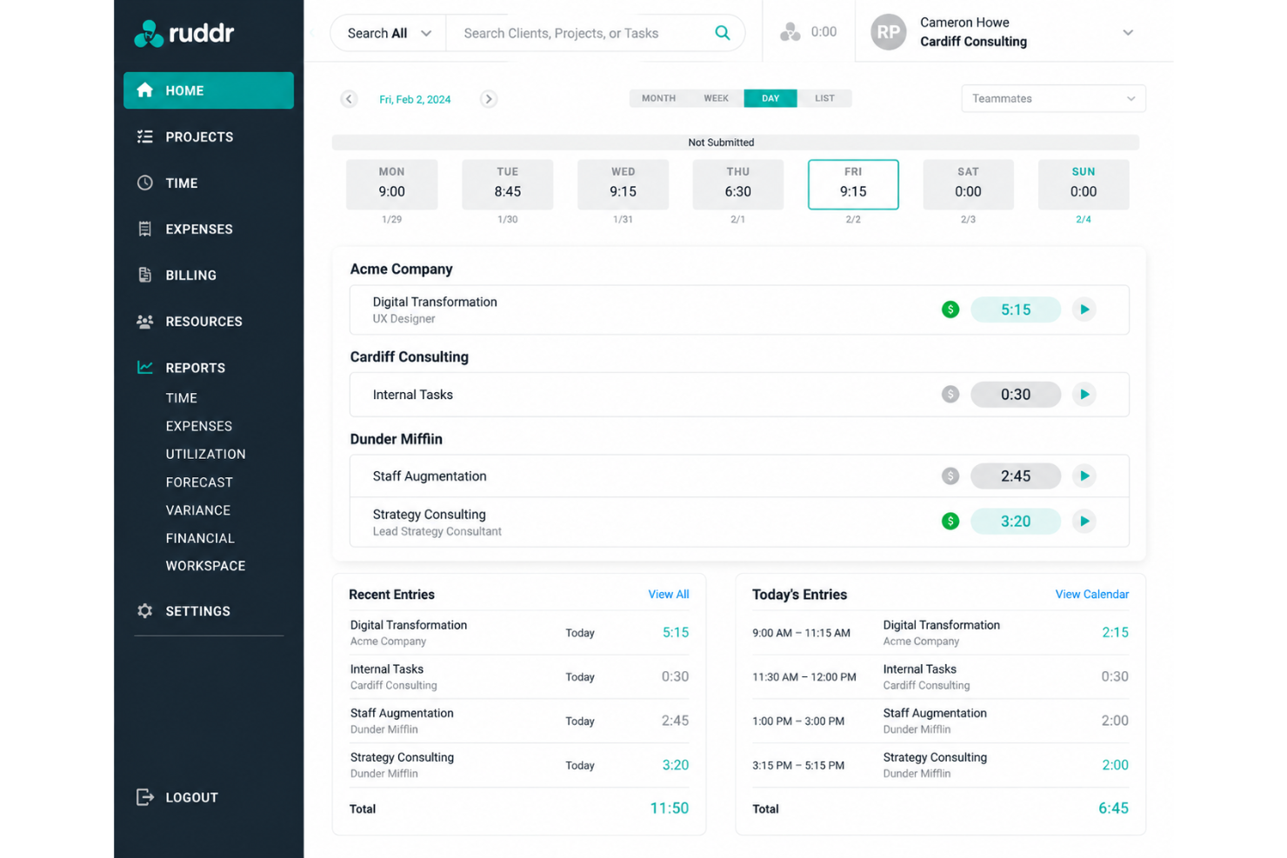The width and height of the screenshot is (1287, 858).
Task: Open the Billing section
Action: tap(191, 275)
